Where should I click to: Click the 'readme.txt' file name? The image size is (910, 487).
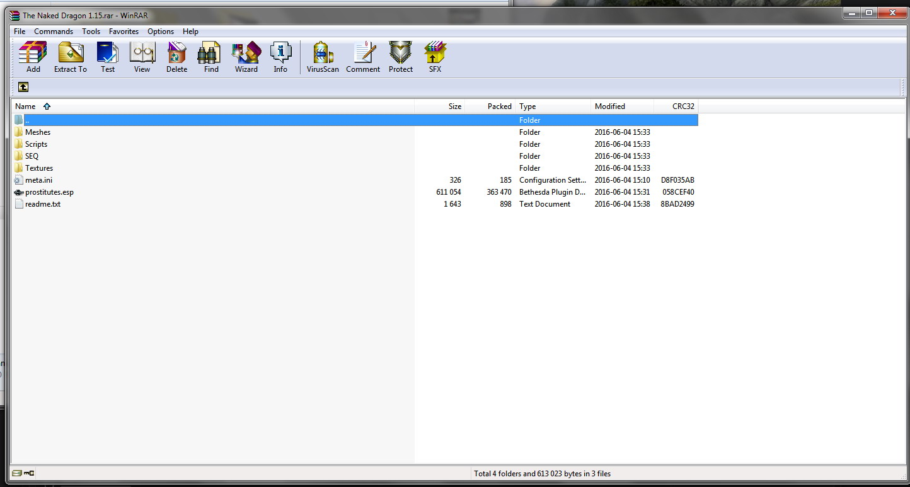pos(43,204)
